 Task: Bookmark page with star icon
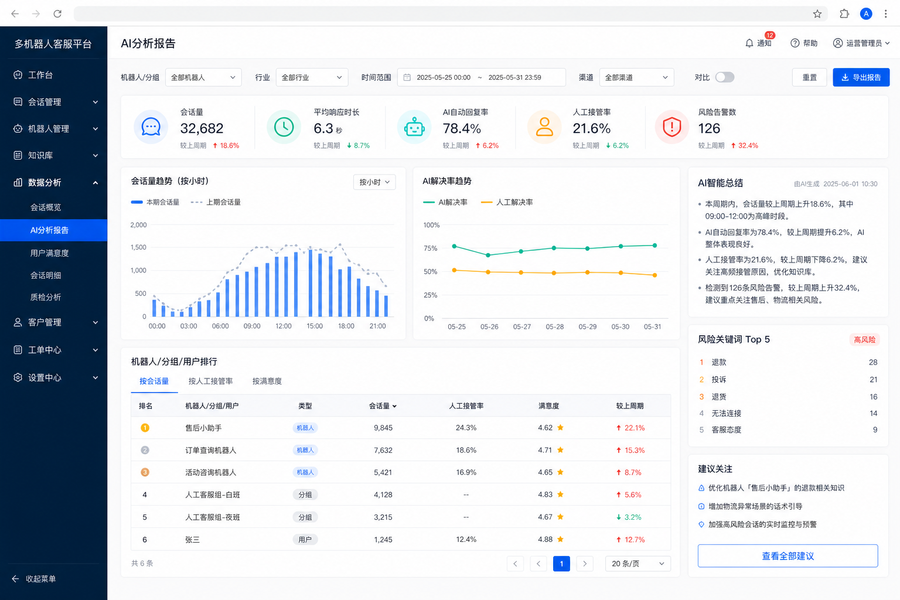(817, 13)
